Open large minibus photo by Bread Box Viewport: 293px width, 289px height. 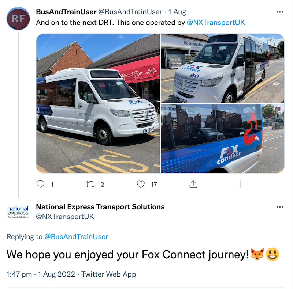click(98, 103)
